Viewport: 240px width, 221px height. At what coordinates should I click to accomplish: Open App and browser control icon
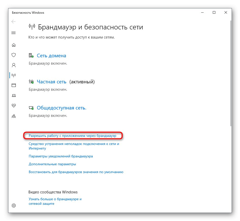13,85
